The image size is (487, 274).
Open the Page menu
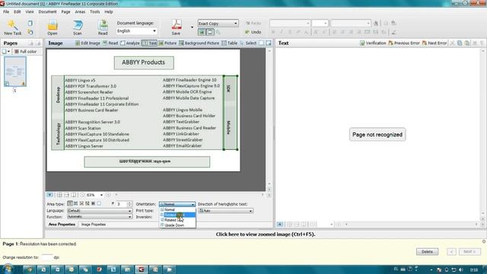(x=65, y=12)
